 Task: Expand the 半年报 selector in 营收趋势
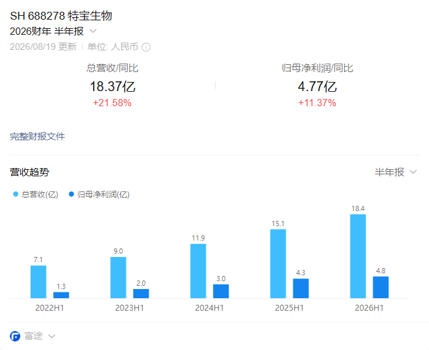(x=396, y=172)
